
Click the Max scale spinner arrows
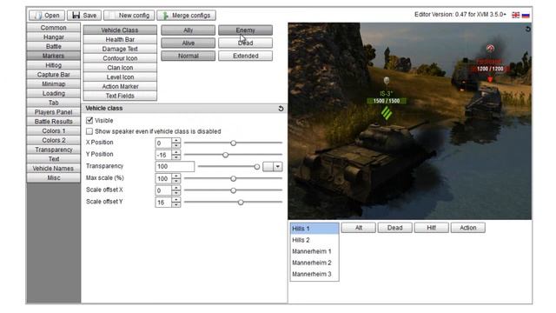point(175,178)
